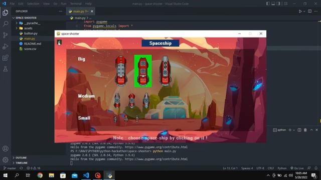Open README.md in the explorer

coord(33,43)
